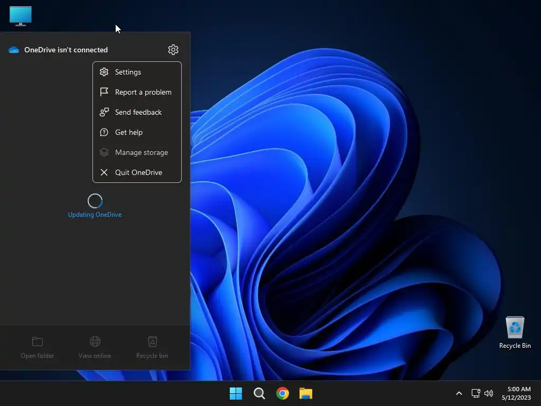The width and height of the screenshot is (541, 406).
Task: Select the This PC desktop icon
Action: coord(21,16)
